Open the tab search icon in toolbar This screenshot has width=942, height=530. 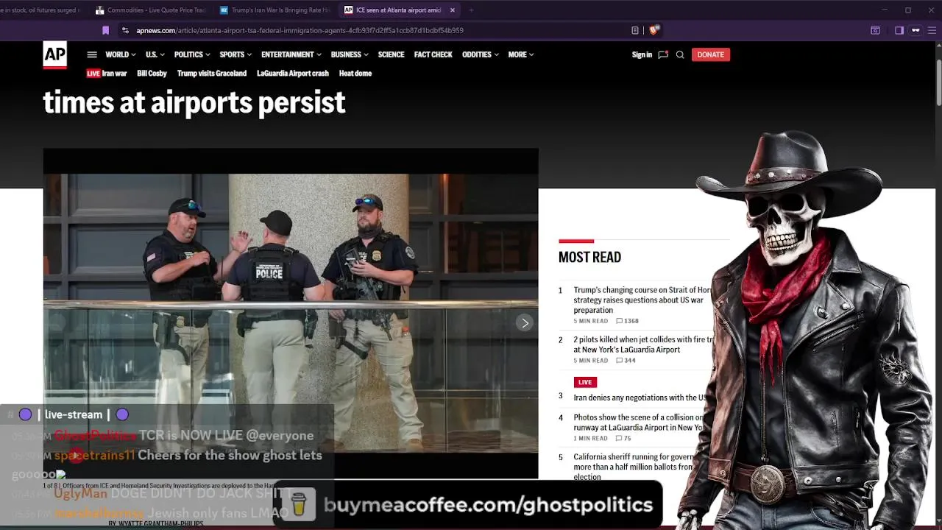875,30
